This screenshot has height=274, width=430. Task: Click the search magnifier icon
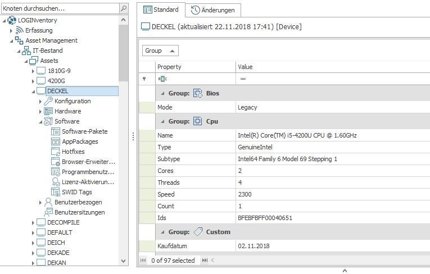tap(123, 8)
